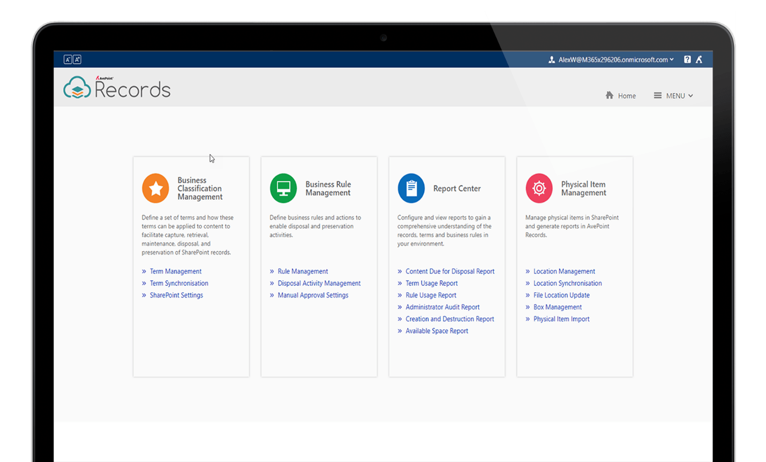Open Administrator Audit Report link
766x462 pixels.
pos(442,307)
